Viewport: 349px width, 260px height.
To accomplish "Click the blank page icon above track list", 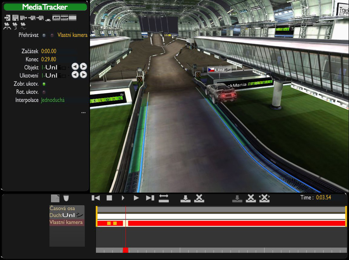I will click(x=55, y=198).
